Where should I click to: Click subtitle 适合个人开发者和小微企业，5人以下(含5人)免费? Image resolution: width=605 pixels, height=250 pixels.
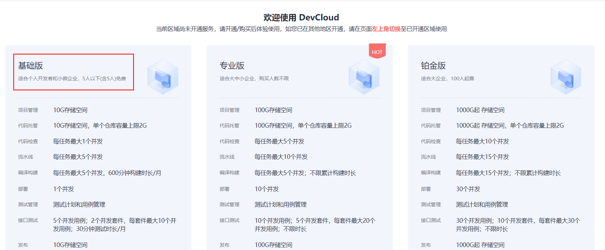click(72, 79)
